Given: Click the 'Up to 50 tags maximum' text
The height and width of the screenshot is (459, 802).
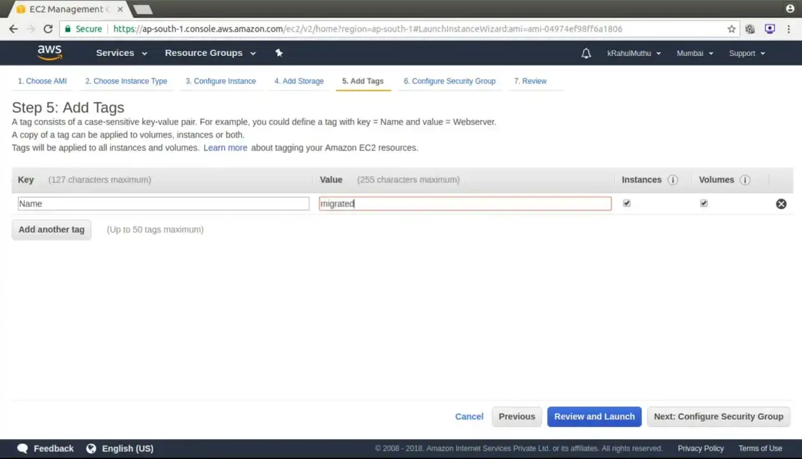Looking at the screenshot, I should click(155, 229).
